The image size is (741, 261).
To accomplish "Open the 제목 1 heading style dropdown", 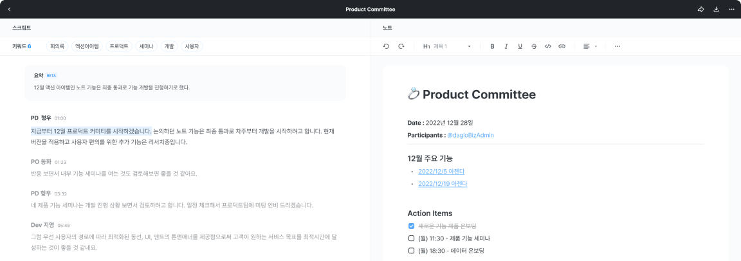I will pos(448,46).
